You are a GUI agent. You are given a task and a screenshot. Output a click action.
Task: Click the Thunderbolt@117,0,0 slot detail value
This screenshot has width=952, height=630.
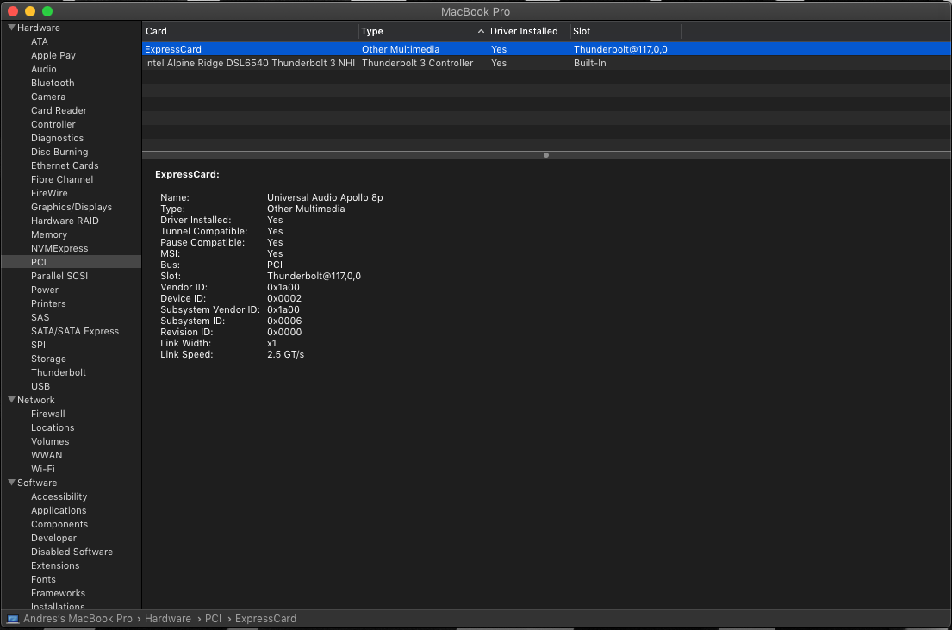[314, 276]
